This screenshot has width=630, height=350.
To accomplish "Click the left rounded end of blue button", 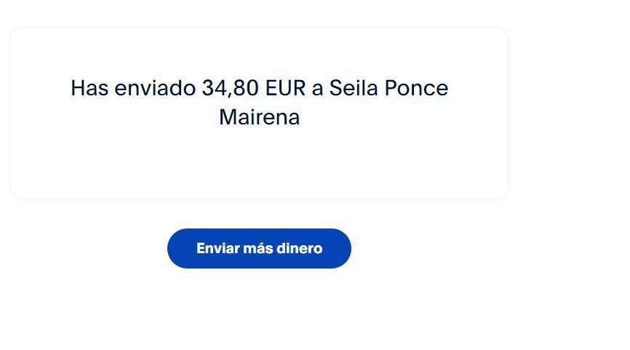I will click(x=177, y=248).
